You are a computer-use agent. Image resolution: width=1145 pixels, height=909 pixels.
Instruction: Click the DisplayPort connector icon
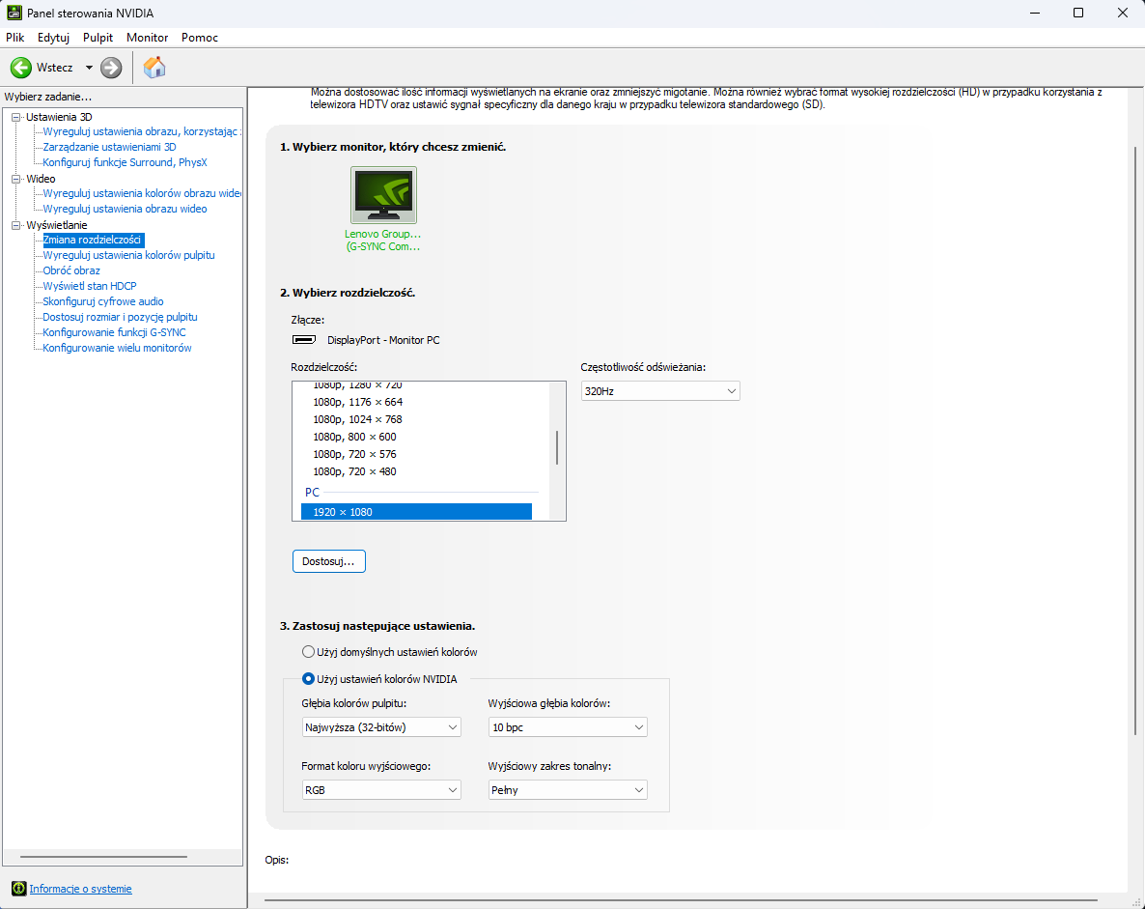(303, 340)
